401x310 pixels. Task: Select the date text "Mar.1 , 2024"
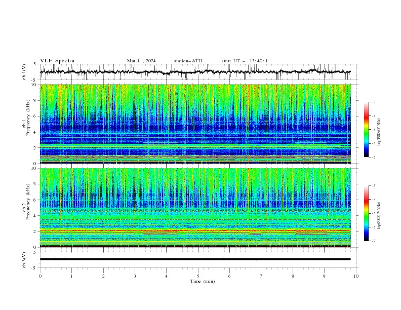pyautogui.click(x=141, y=61)
